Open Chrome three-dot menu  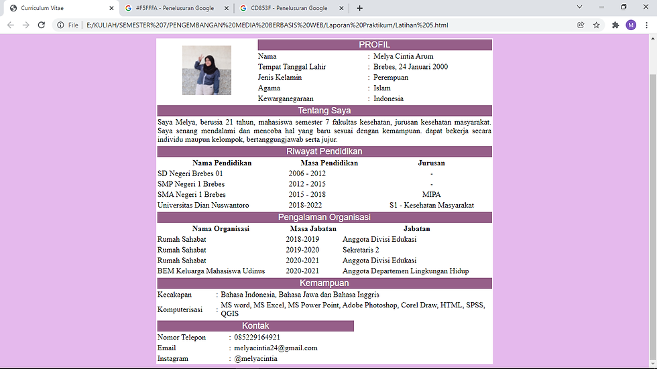(x=646, y=25)
